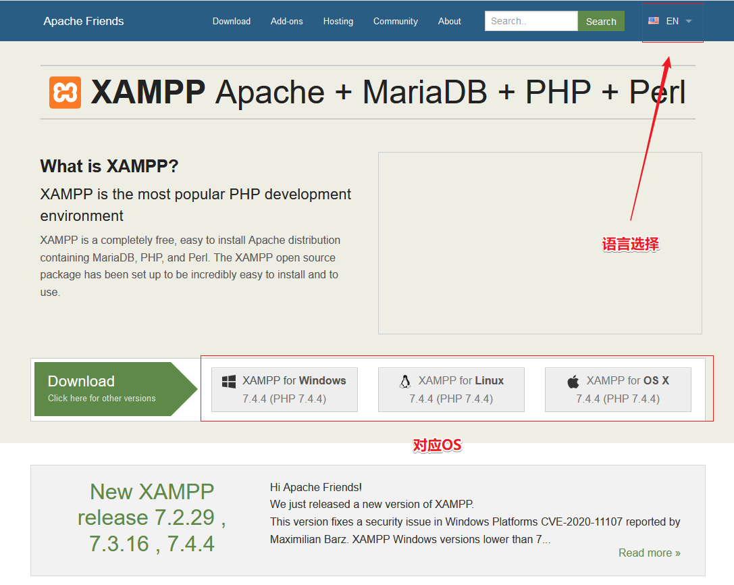Click the EN language label

point(672,21)
